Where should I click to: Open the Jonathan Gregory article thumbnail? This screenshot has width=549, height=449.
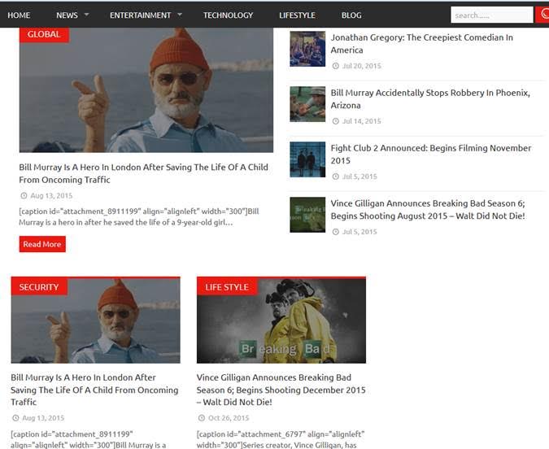[307, 49]
